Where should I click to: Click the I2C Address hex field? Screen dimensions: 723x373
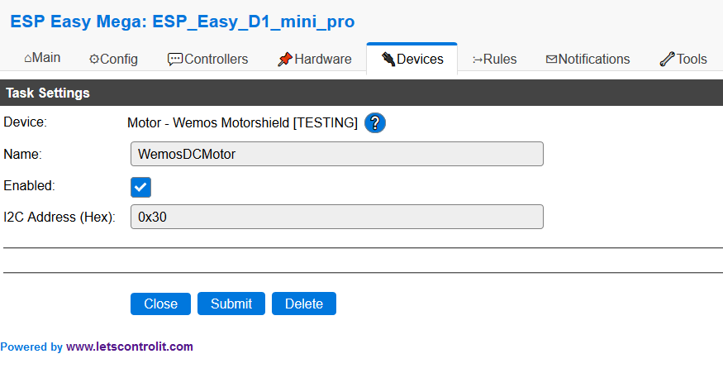(x=337, y=217)
